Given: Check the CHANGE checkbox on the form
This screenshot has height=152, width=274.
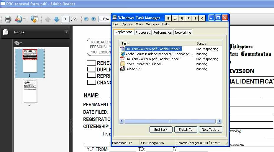Looking at the screenshot, I should [x=91, y=82].
